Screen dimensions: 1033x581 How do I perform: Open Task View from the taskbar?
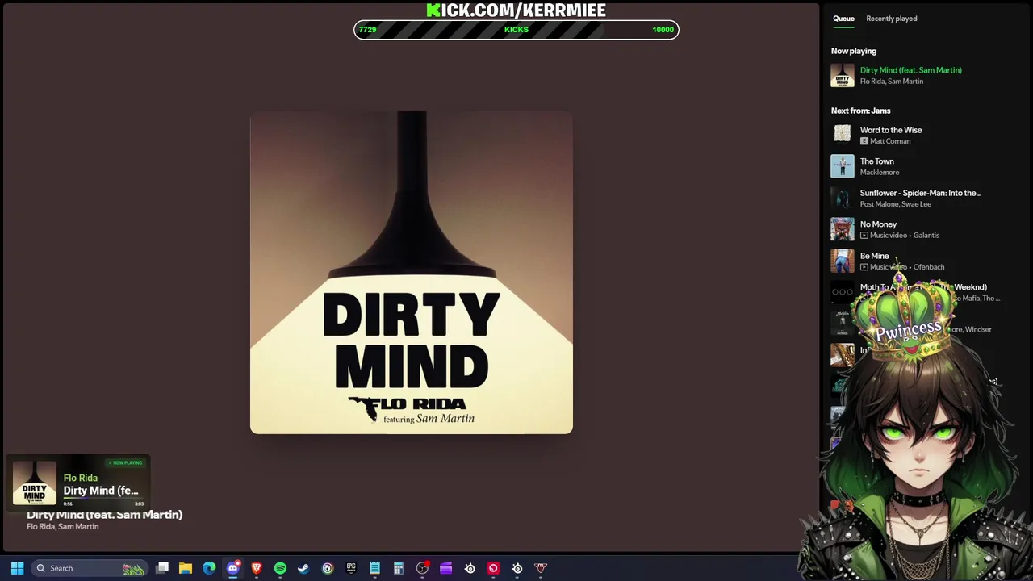[162, 568]
